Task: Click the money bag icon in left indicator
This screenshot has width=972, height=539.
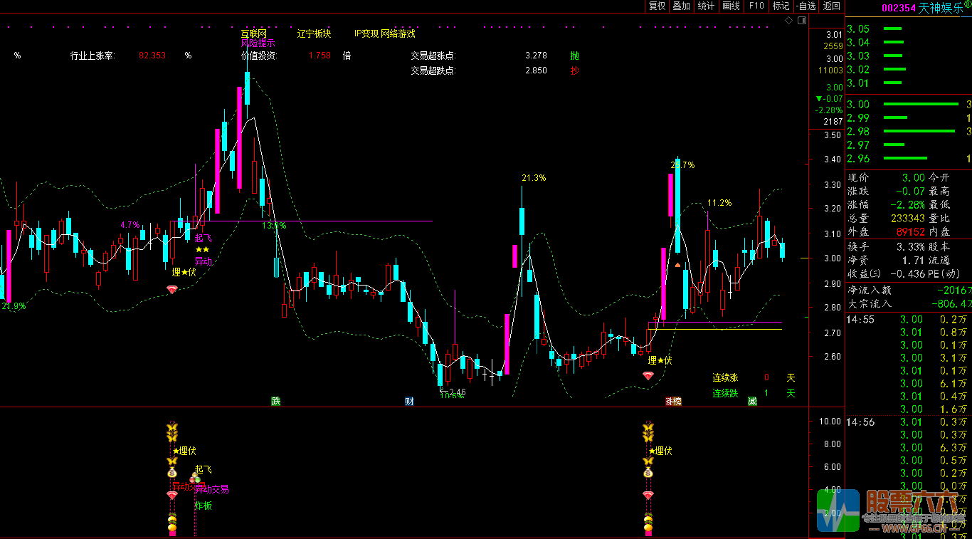Action: [x=171, y=472]
